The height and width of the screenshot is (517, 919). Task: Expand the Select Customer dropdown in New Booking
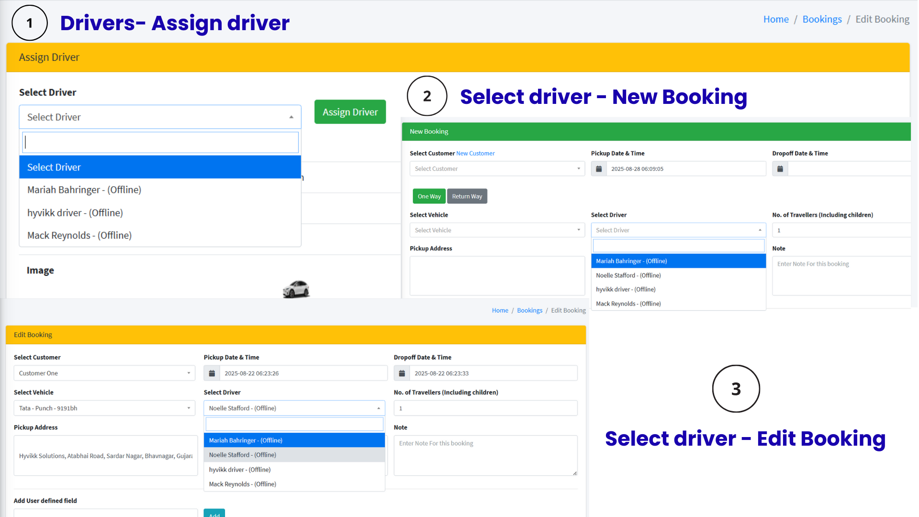pos(497,169)
